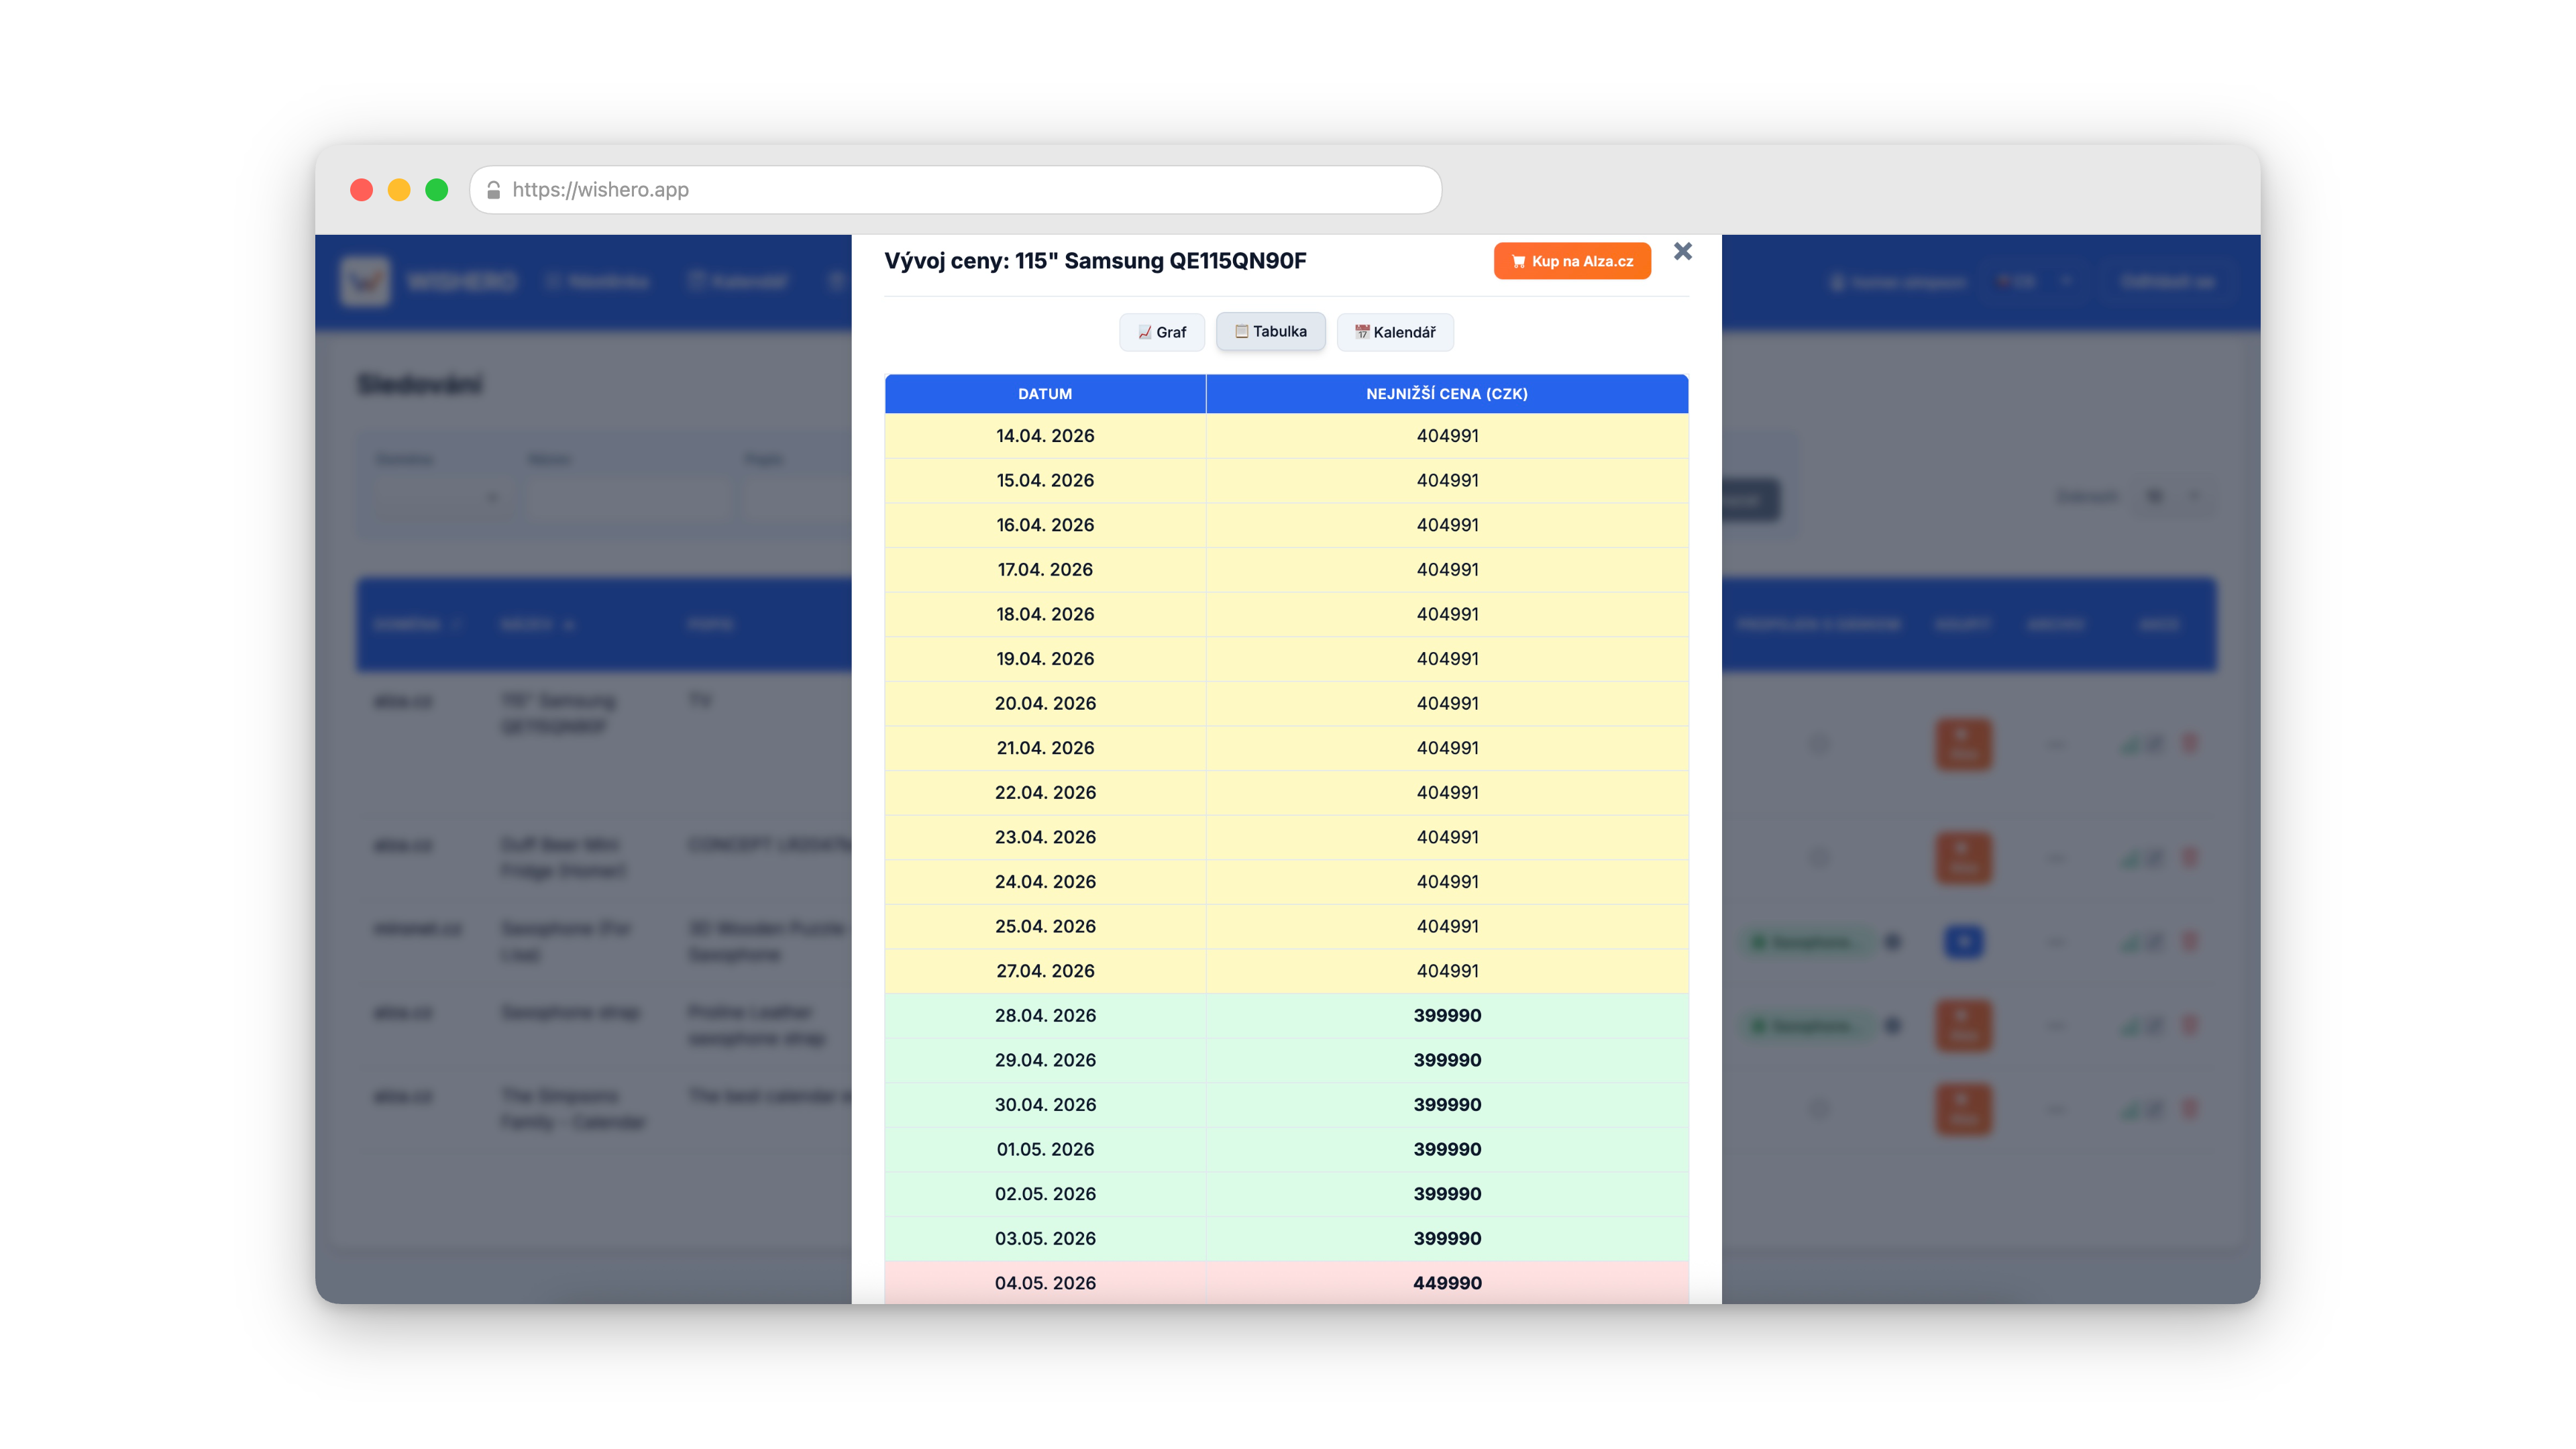The width and height of the screenshot is (2576, 1449).
Task: Select the date 25.04. 2026
Action: pos(1045,927)
